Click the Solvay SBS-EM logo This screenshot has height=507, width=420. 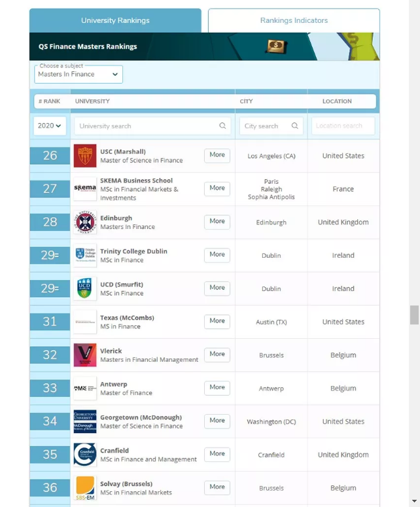coord(85,488)
